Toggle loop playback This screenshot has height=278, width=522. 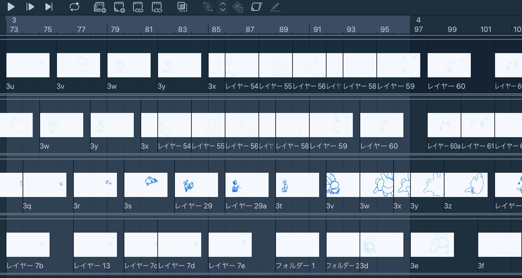pos(74,7)
